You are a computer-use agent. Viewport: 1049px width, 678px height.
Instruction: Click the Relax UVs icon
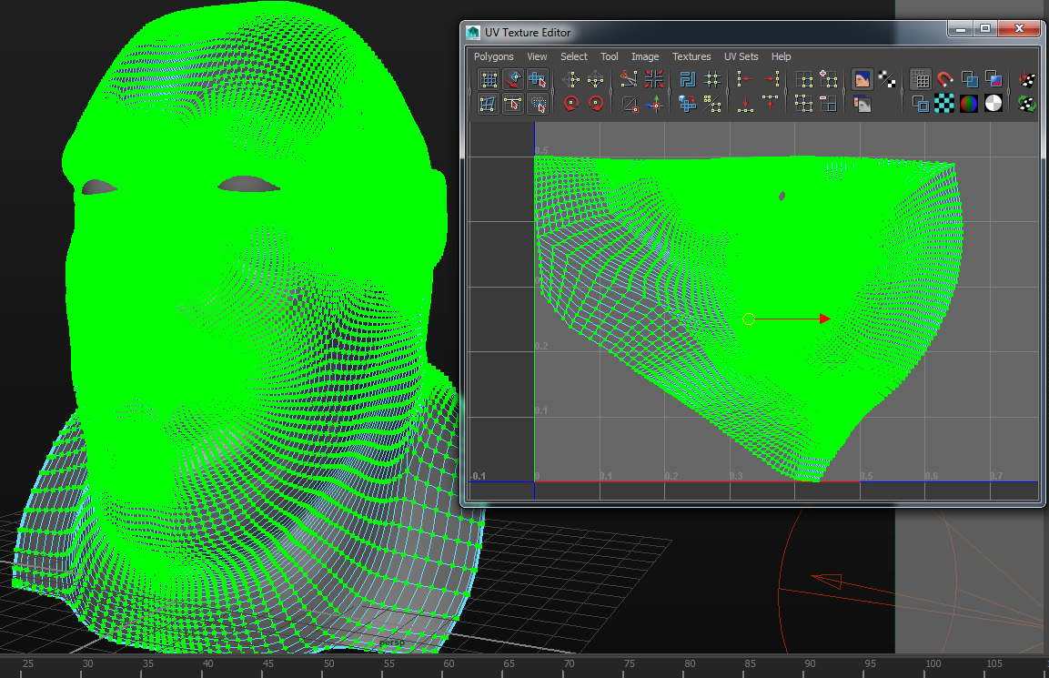point(712,104)
